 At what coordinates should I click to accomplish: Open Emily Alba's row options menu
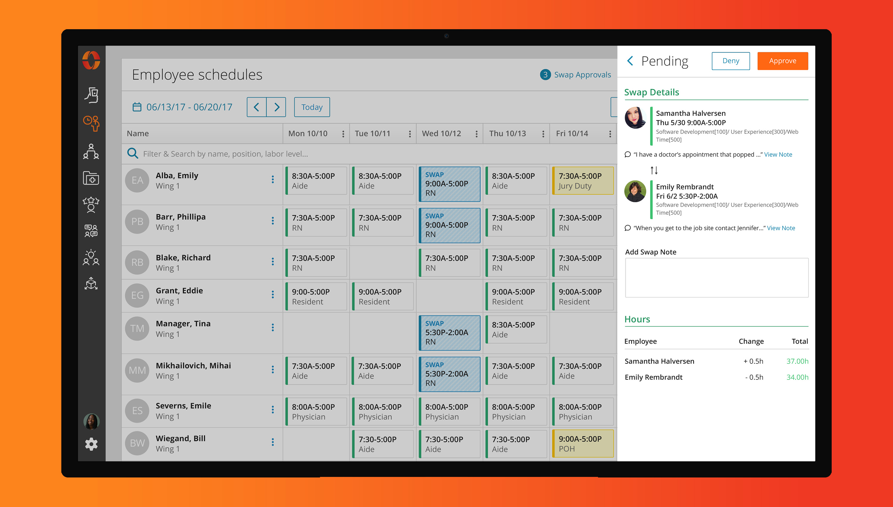272,179
